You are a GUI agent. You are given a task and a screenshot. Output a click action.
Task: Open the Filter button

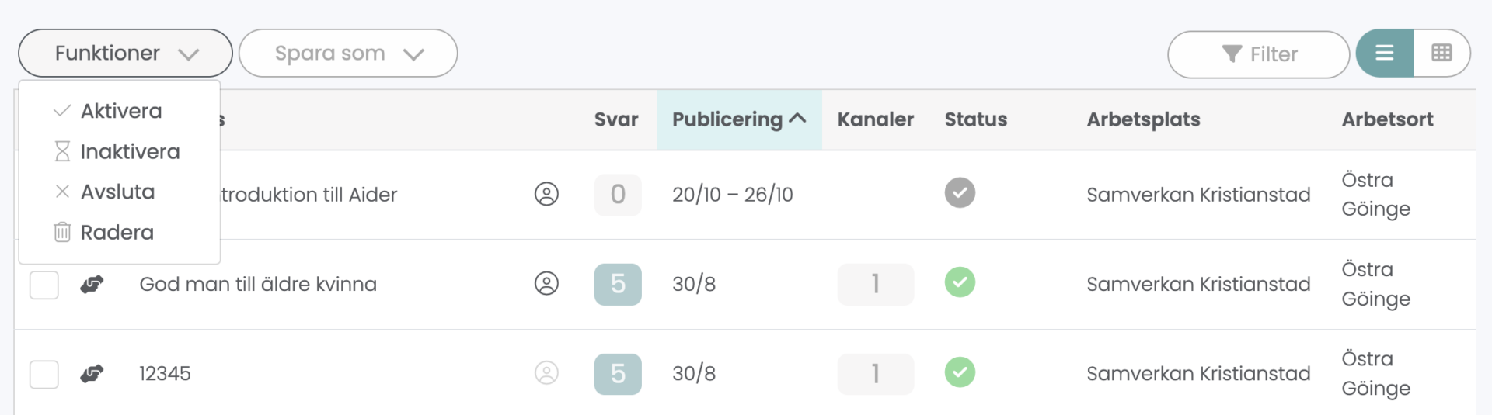click(x=1258, y=54)
